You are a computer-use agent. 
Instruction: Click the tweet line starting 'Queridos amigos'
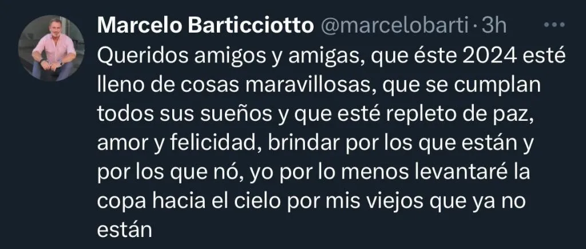[x=331, y=56]
